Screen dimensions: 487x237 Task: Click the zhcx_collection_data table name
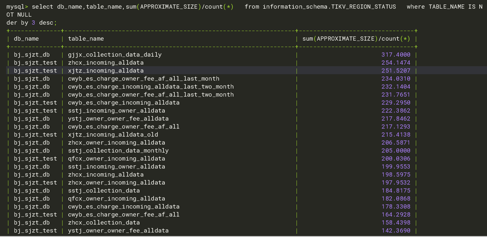coord(104,223)
